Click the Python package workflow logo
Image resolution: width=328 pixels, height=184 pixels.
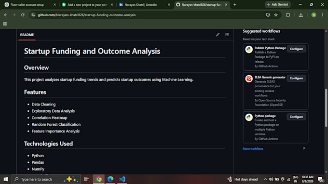pos(249,118)
